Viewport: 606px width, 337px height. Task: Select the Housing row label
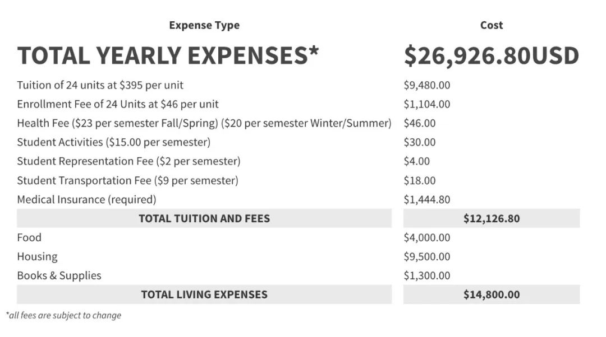(37, 256)
